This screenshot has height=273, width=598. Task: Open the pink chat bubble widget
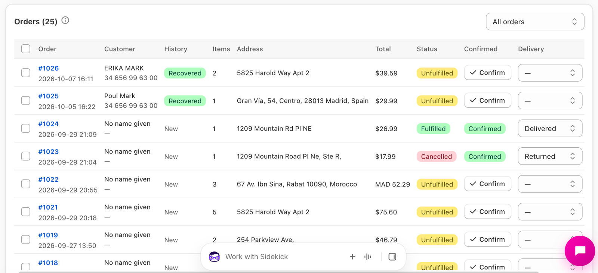coord(580,251)
